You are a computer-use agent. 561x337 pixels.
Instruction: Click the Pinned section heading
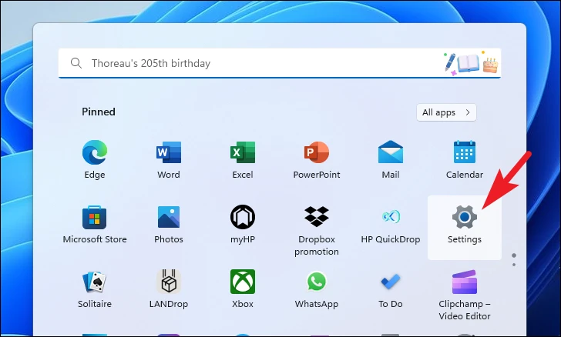pyautogui.click(x=99, y=112)
